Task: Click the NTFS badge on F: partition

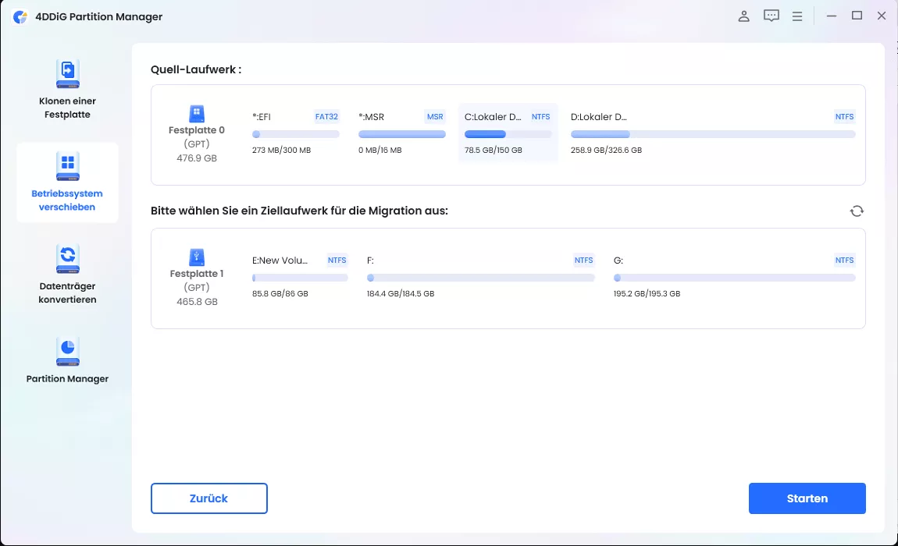Action: 583,261
